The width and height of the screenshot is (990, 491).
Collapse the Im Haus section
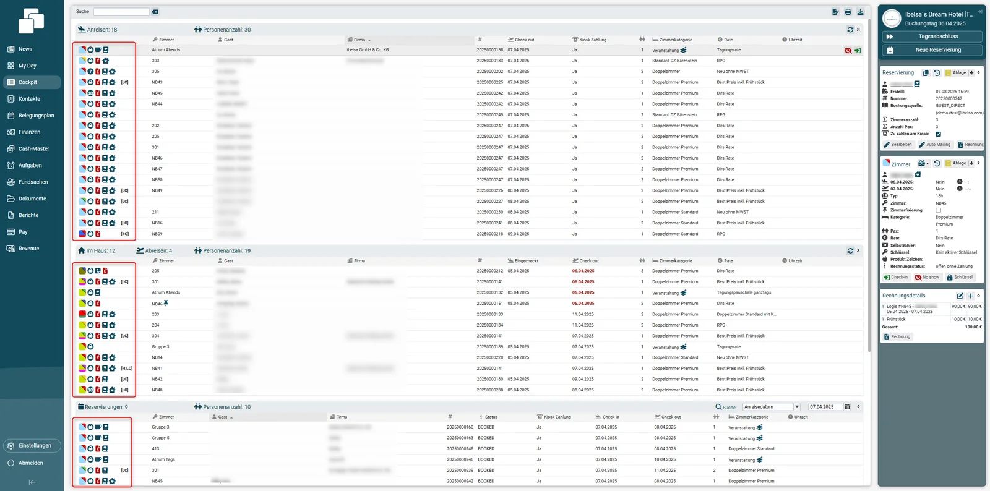click(x=858, y=251)
